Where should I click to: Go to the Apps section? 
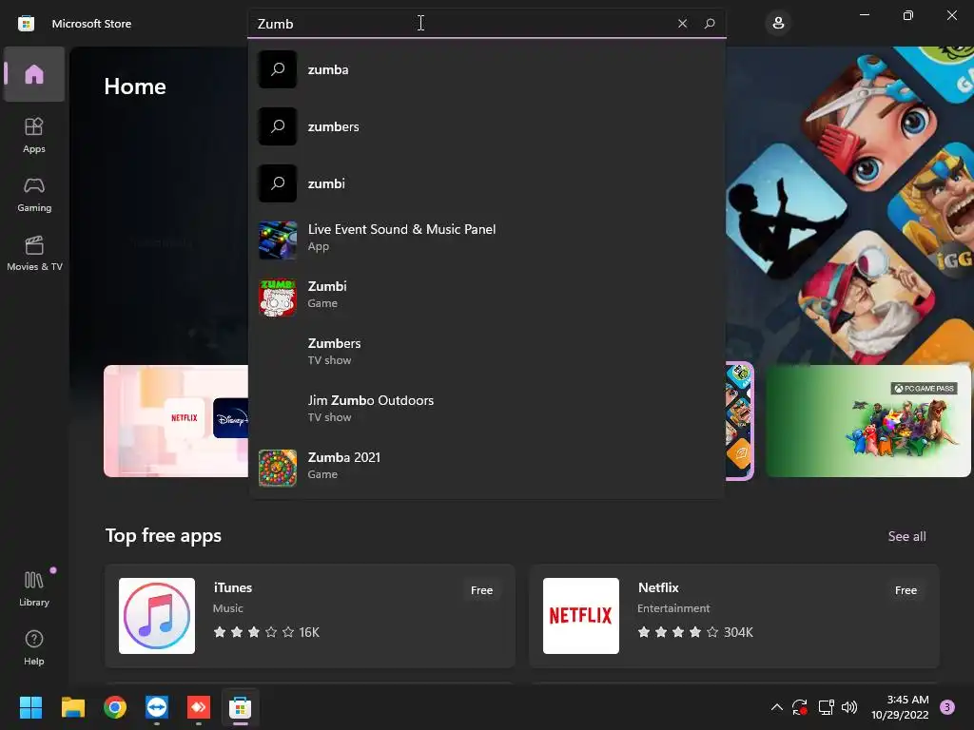33,135
